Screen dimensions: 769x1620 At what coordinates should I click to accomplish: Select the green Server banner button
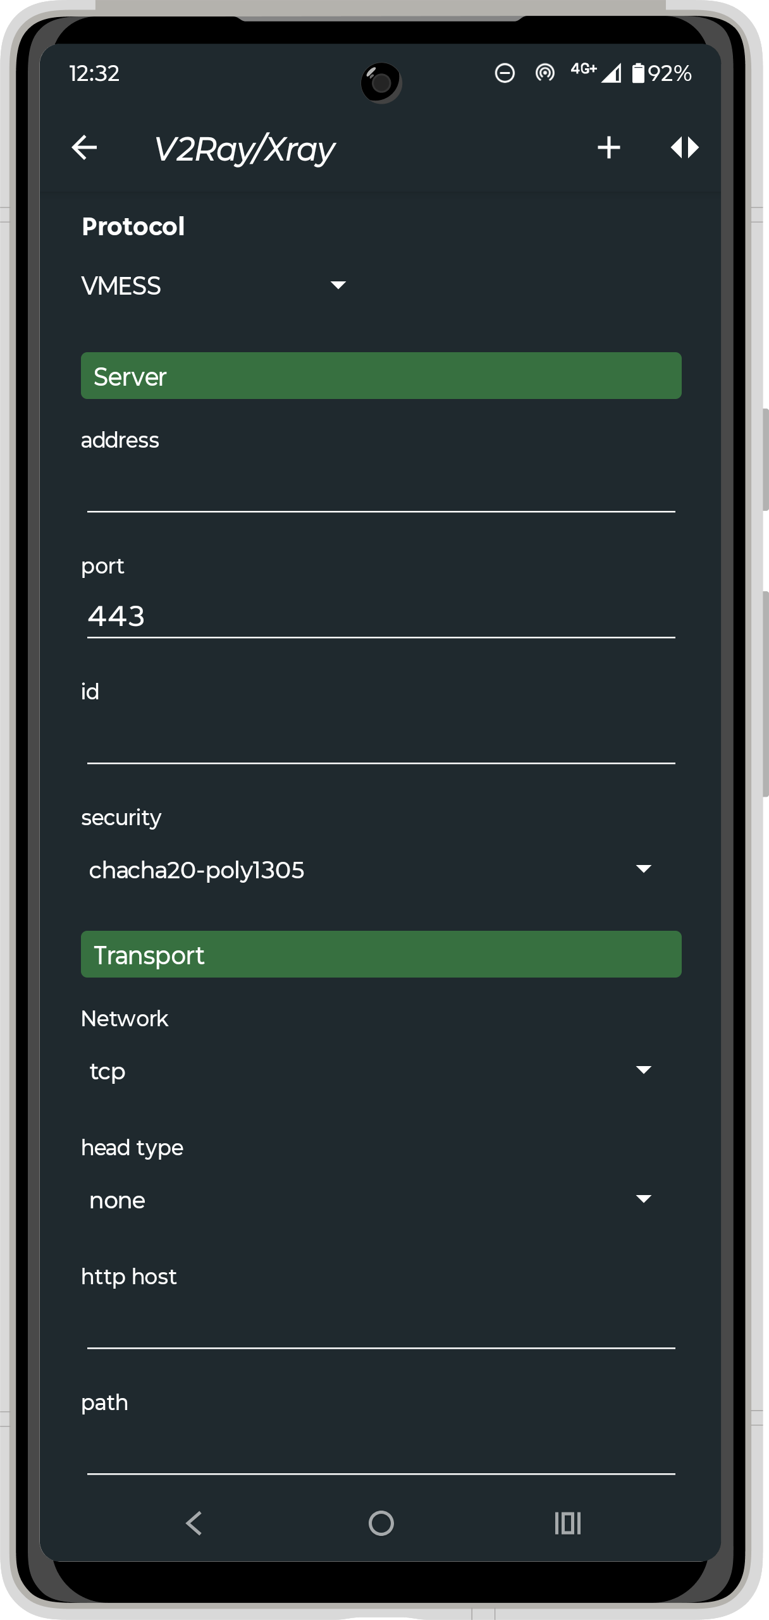[x=381, y=376]
